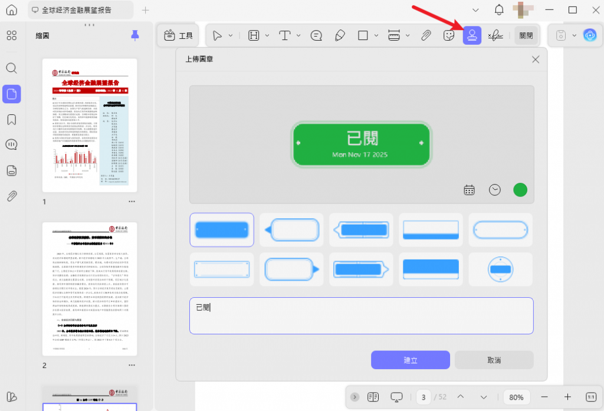Screen dimensions: 604x411
Task: Select top-filled rectangle stamp style
Action: point(431,269)
